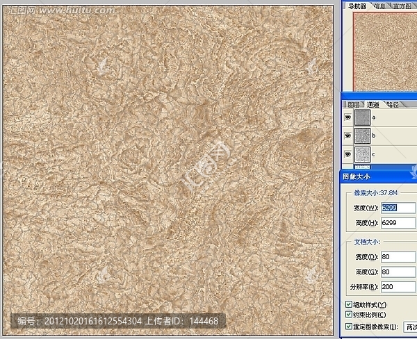Switch to the 直方图 tab
This screenshot has height=339, width=417.
click(x=402, y=6)
